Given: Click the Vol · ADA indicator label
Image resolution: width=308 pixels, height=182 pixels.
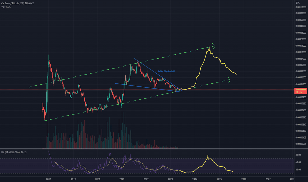Looking at the screenshot, I should [x=6, y=7].
